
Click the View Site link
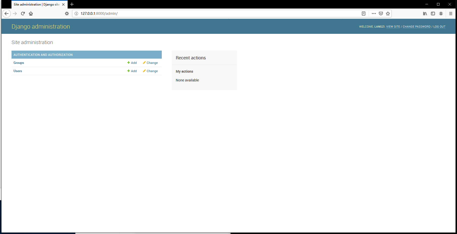pyautogui.click(x=393, y=27)
